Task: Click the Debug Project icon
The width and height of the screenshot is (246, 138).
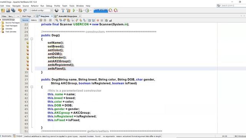Action: [80, 10]
